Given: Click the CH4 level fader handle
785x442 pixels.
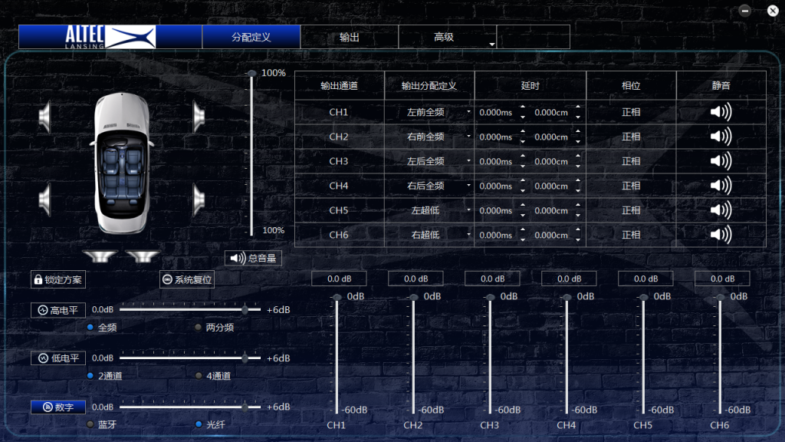Looking at the screenshot, I should point(567,297).
